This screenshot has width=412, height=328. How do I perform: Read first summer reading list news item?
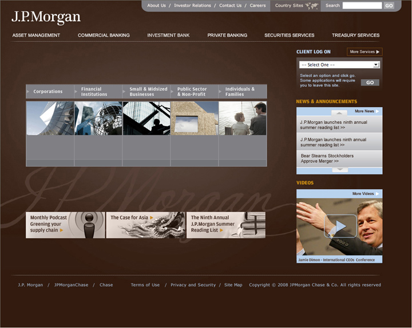tap(334, 125)
